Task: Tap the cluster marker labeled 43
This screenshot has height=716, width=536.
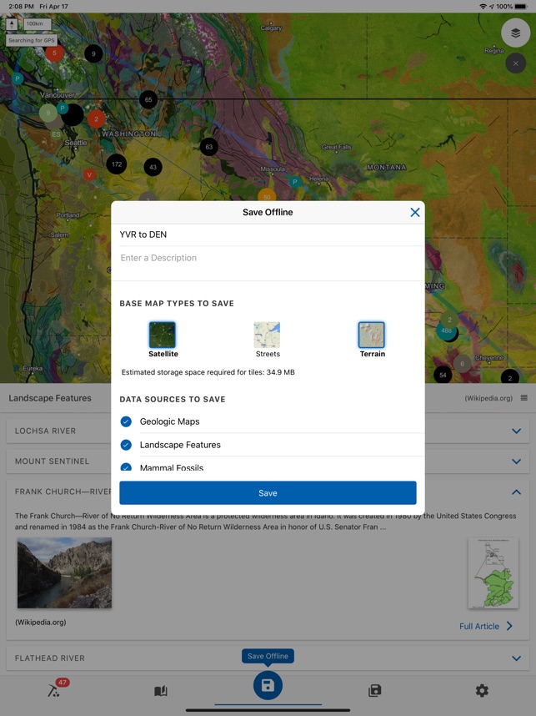Action: point(153,167)
